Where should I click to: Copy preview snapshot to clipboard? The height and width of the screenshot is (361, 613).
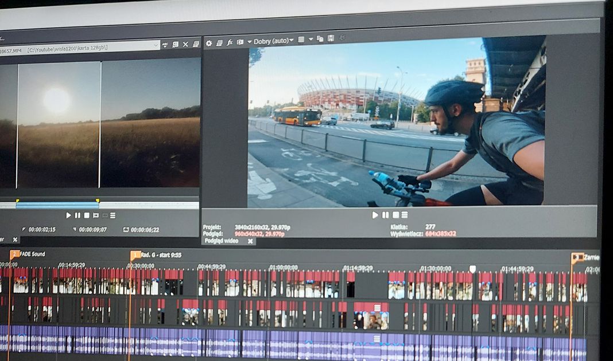(x=320, y=39)
